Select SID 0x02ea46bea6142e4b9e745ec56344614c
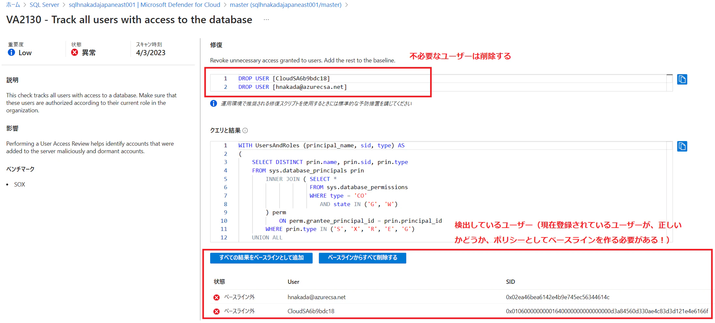The image size is (715, 323). click(558, 297)
